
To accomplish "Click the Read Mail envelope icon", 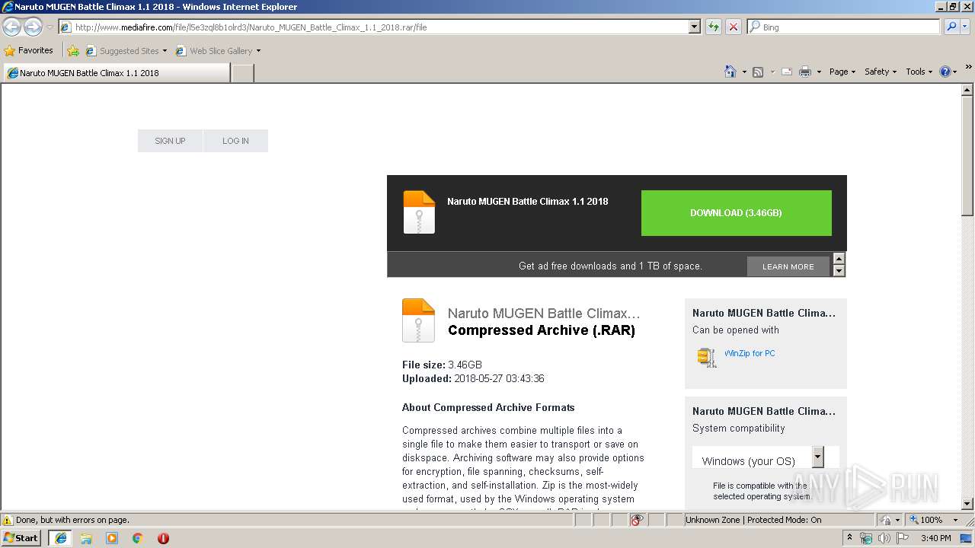I will coord(787,72).
